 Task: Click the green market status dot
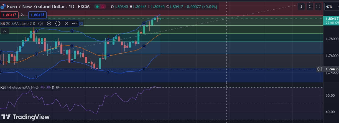click(97, 7)
